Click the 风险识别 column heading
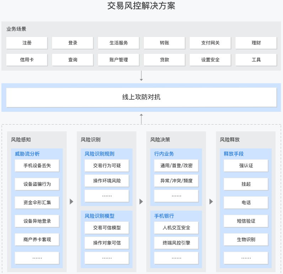Screen dimensions: 283x274 pyautogui.click(x=91, y=139)
